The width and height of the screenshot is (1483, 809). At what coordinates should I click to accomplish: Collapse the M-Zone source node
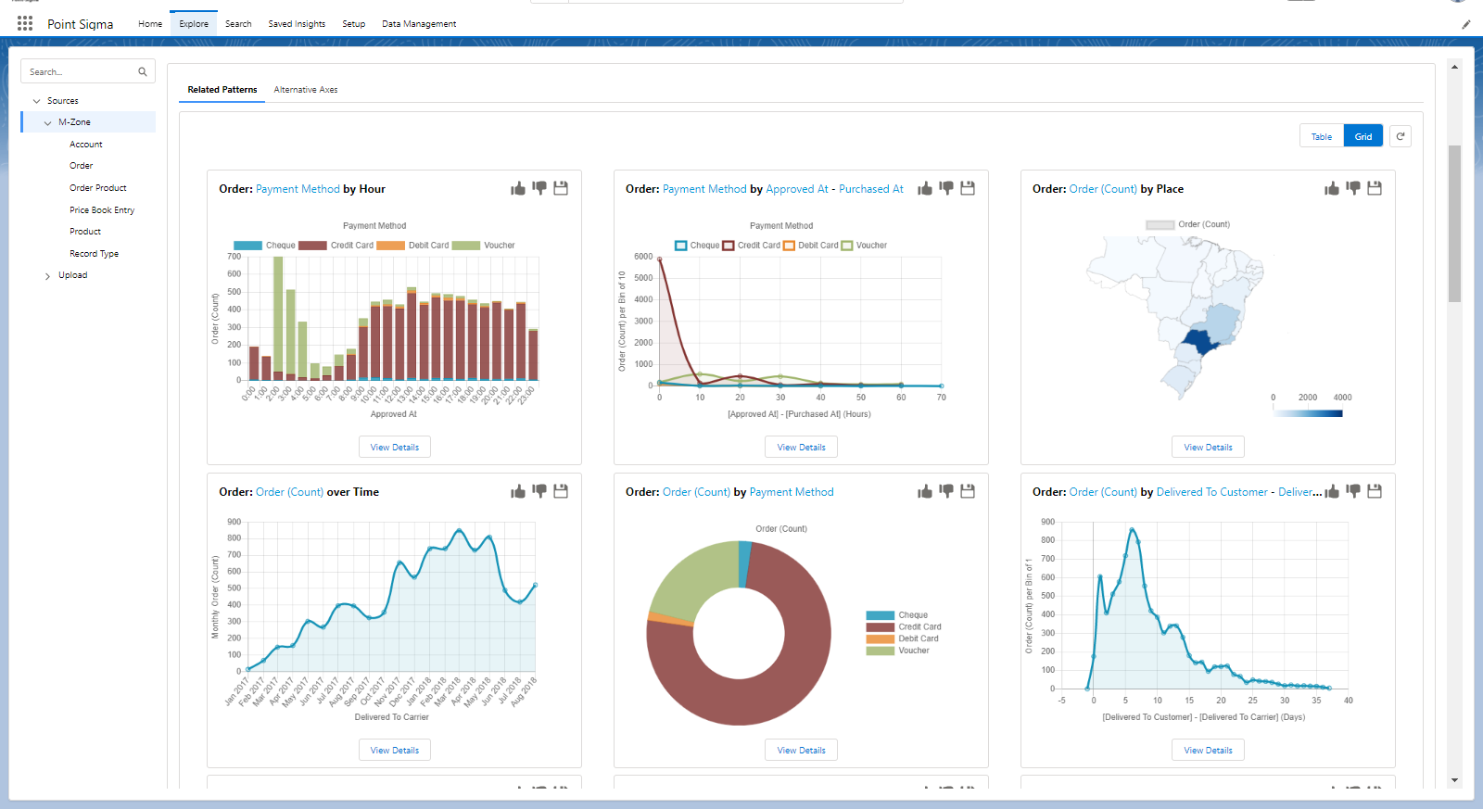[x=48, y=122]
